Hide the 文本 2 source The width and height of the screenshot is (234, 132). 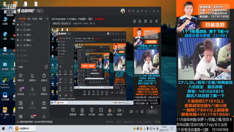(18, 25)
